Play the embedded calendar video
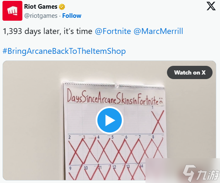This screenshot has height=183, width=220. pyautogui.click(x=109, y=120)
